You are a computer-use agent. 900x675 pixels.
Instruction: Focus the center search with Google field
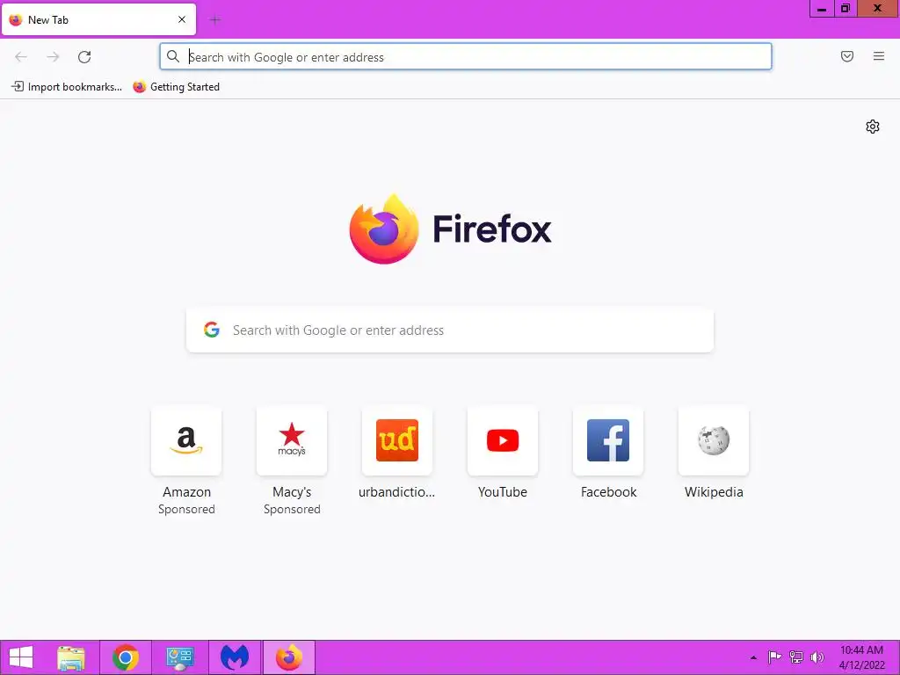tap(450, 330)
